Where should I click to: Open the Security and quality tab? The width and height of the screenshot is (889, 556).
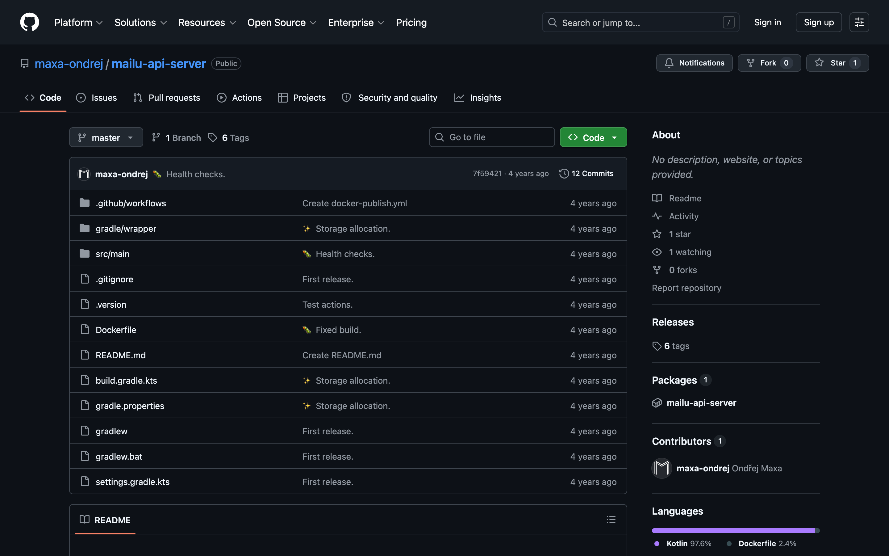pos(390,97)
